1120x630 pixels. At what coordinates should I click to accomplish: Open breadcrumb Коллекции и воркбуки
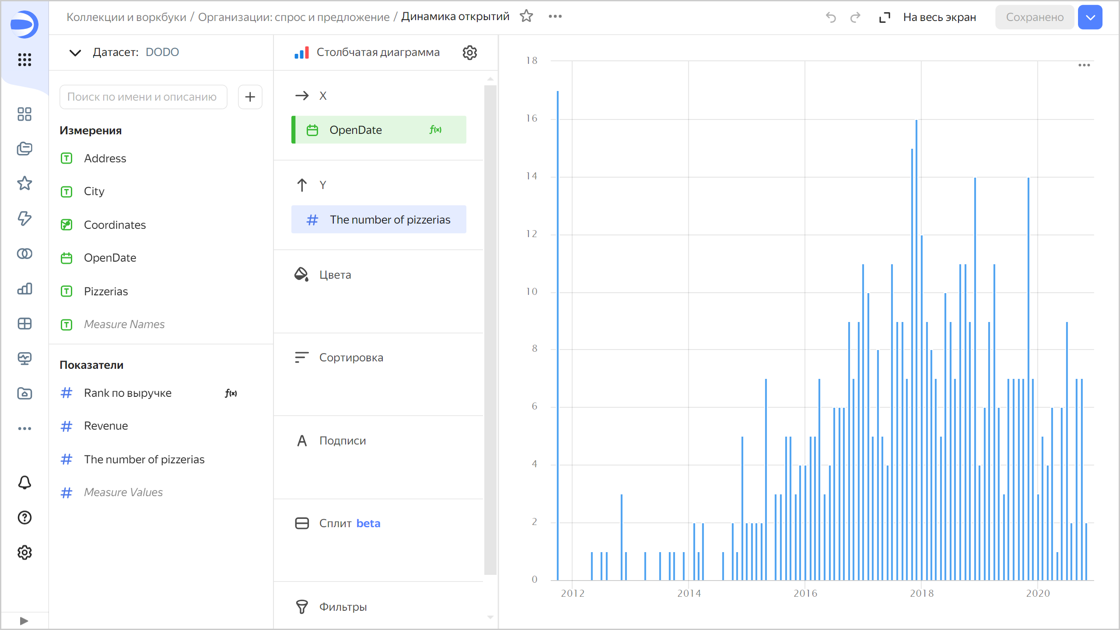(126, 17)
